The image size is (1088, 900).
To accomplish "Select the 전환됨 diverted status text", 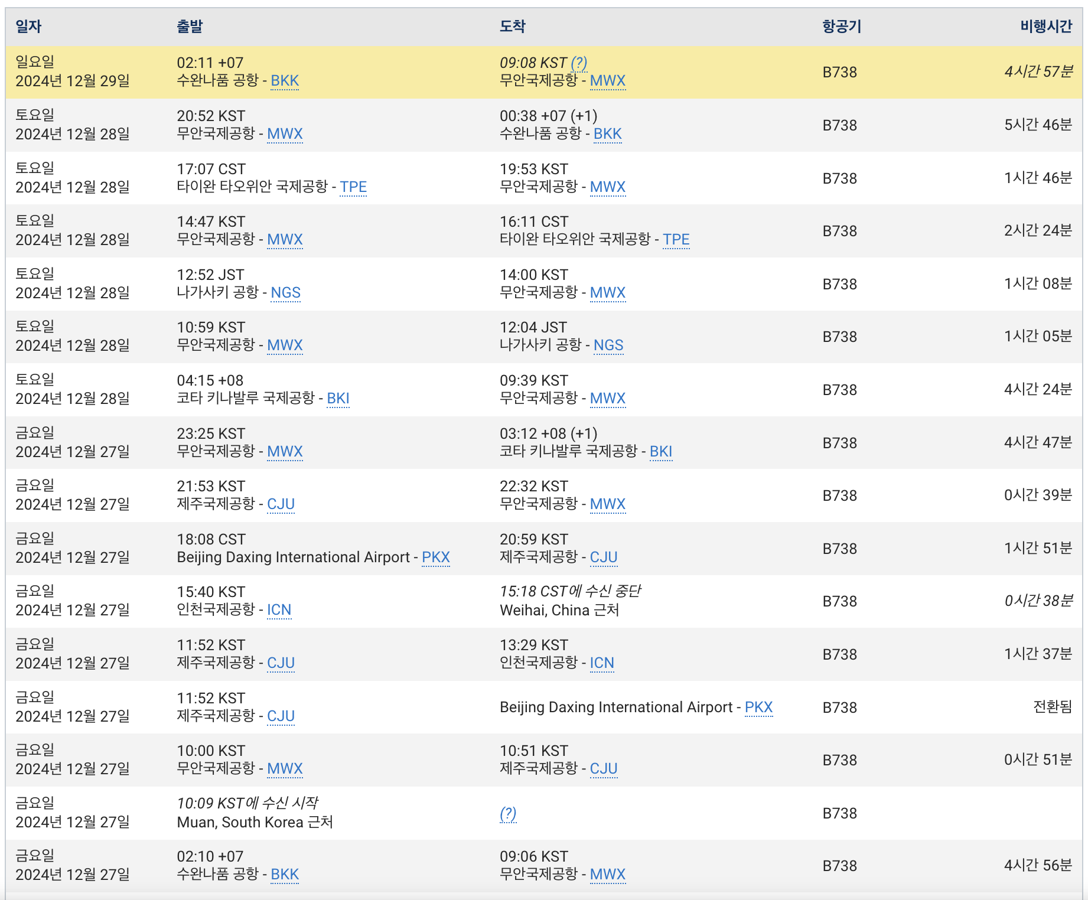I will [x=1053, y=707].
